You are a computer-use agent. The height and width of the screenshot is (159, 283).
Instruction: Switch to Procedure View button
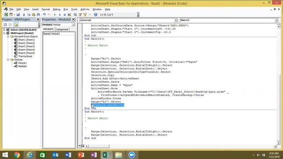[80, 146]
